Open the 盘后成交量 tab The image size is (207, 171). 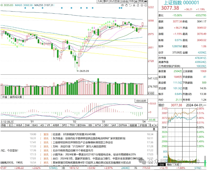pyautogui.click(x=16, y=97)
